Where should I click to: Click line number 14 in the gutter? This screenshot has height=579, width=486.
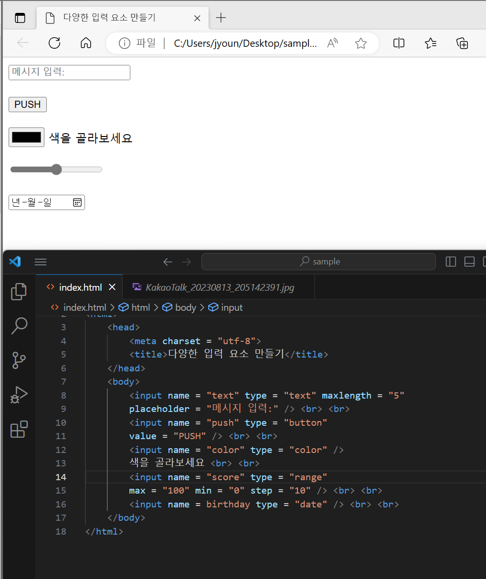click(x=61, y=477)
